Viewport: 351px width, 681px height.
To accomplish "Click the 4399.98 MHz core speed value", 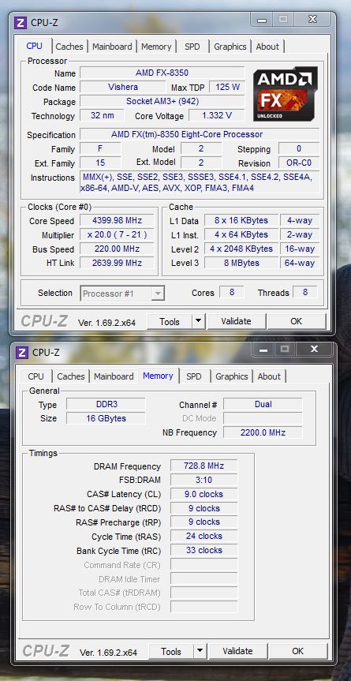I will tap(118, 220).
